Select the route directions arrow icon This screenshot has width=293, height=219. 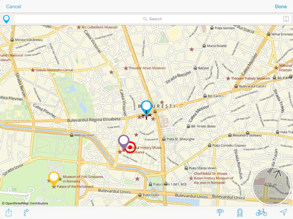(x=26, y=212)
